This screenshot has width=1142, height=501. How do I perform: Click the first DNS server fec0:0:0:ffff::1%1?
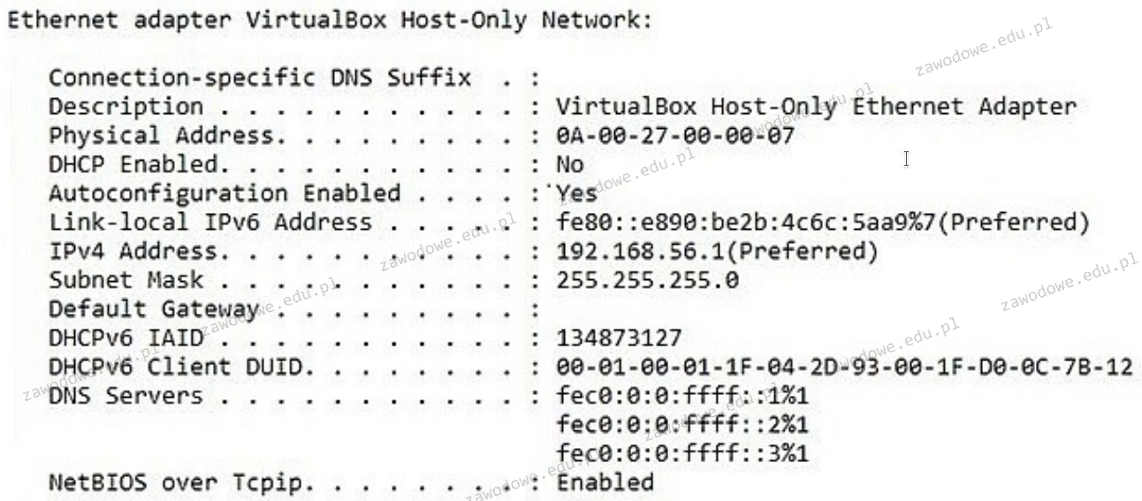(x=682, y=396)
